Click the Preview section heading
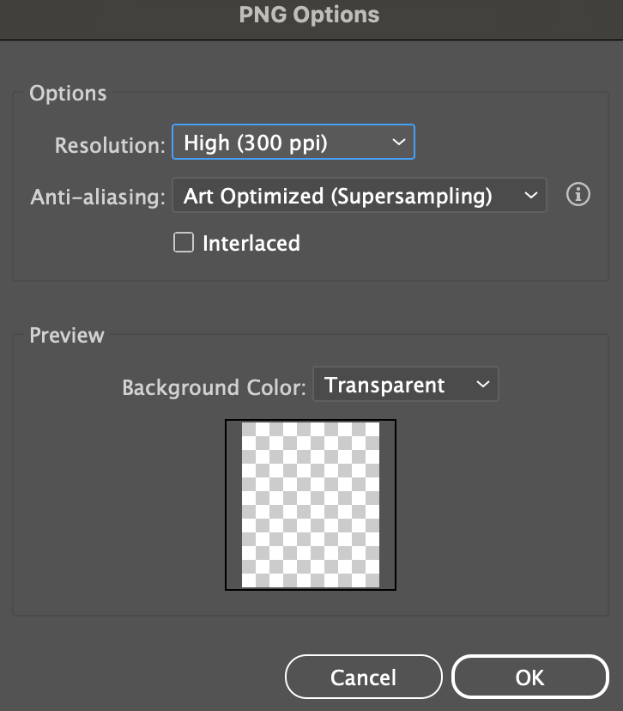This screenshot has width=623, height=711. coord(67,335)
